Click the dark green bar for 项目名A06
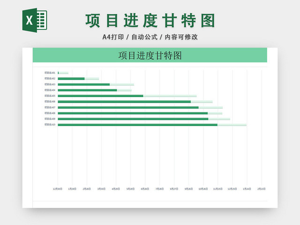The image size is (300, 225). (124, 102)
